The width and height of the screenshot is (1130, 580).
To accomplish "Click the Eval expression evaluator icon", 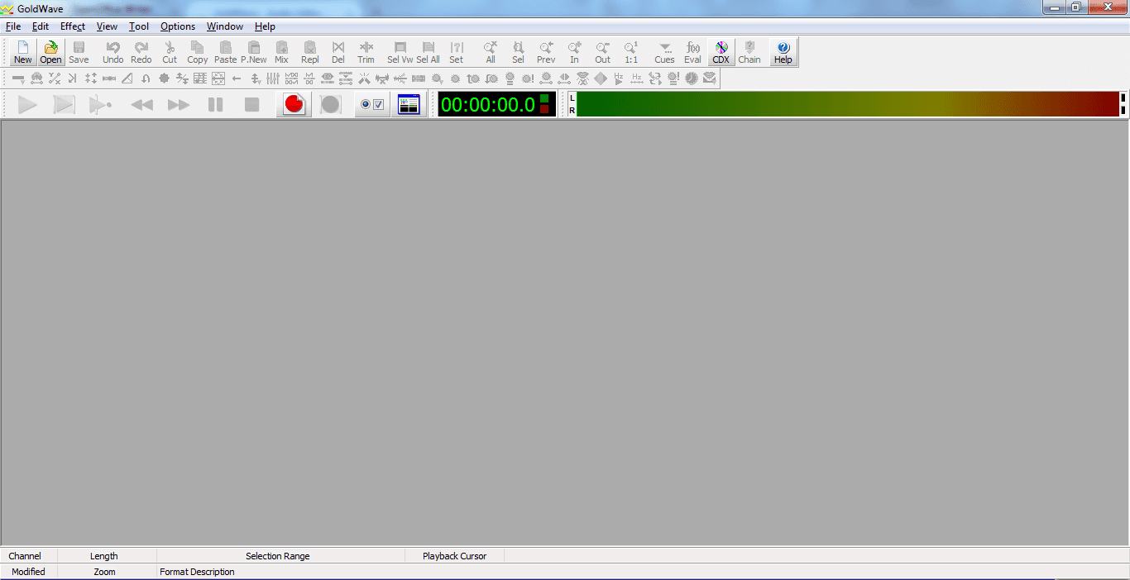I will pyautogui.click(x=693, y=52).
